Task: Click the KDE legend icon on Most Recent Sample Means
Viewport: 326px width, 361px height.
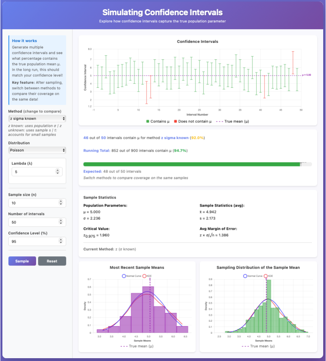Action: pos(145,276)
